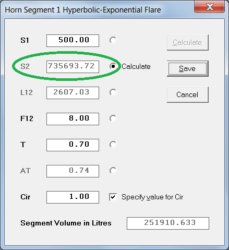Screen dimensions: 229x250
Task: Click the AT field showing 0.74
Action: 73,171
